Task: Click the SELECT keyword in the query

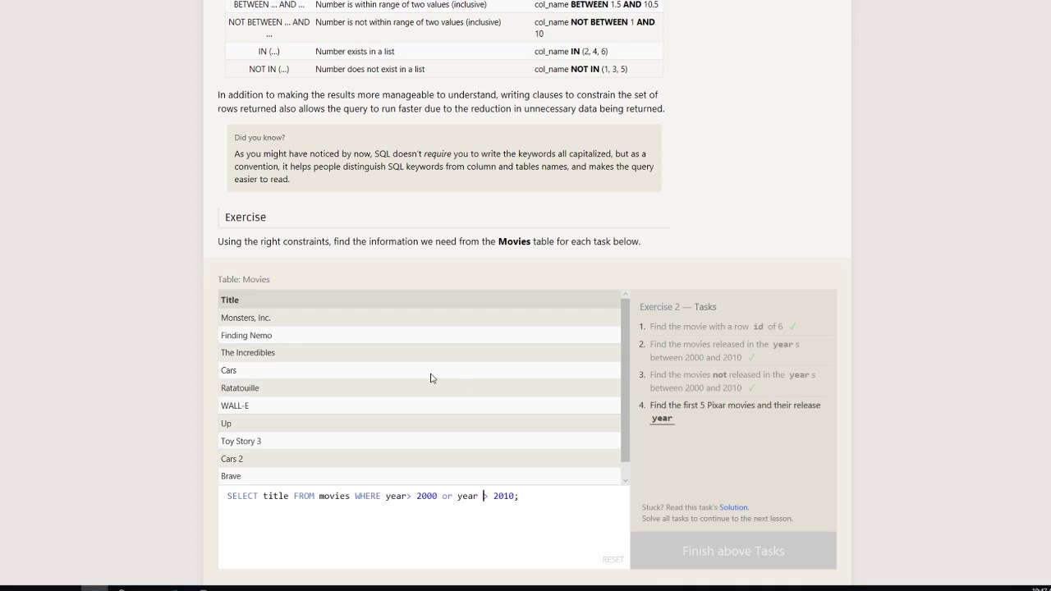Action: 242,496
